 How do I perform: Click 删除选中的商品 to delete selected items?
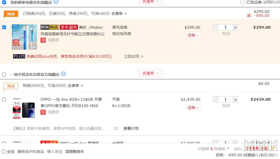coord(31,152)
